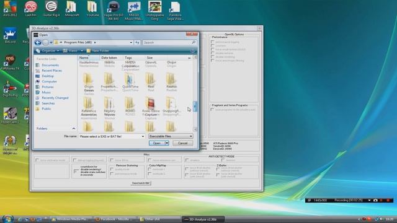Go to Desktop in Favorite Links
This screenshot has height=223, width=397.
point(45,76)
